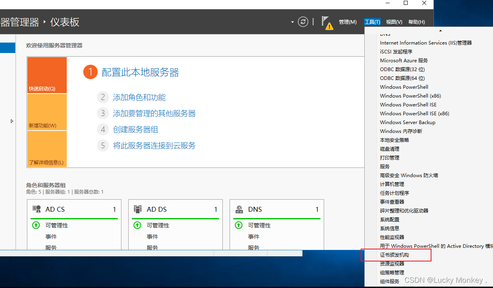
Task: Open 资源监视器 menu entry
Action: 392,263
